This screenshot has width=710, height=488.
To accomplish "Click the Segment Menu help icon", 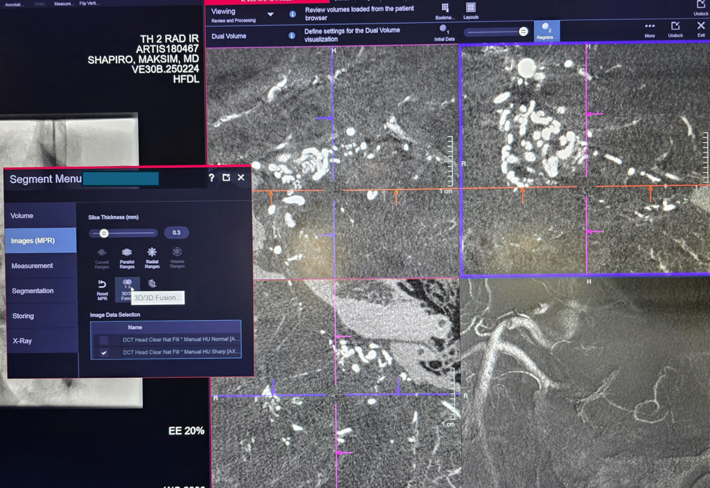I will (x=211, y=178).
